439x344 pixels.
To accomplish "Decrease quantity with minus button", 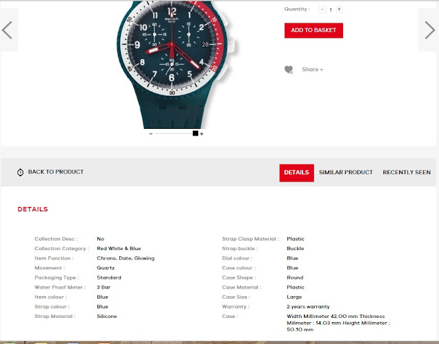I will coord(322,10).
